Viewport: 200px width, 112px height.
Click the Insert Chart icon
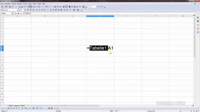[63, 7]
